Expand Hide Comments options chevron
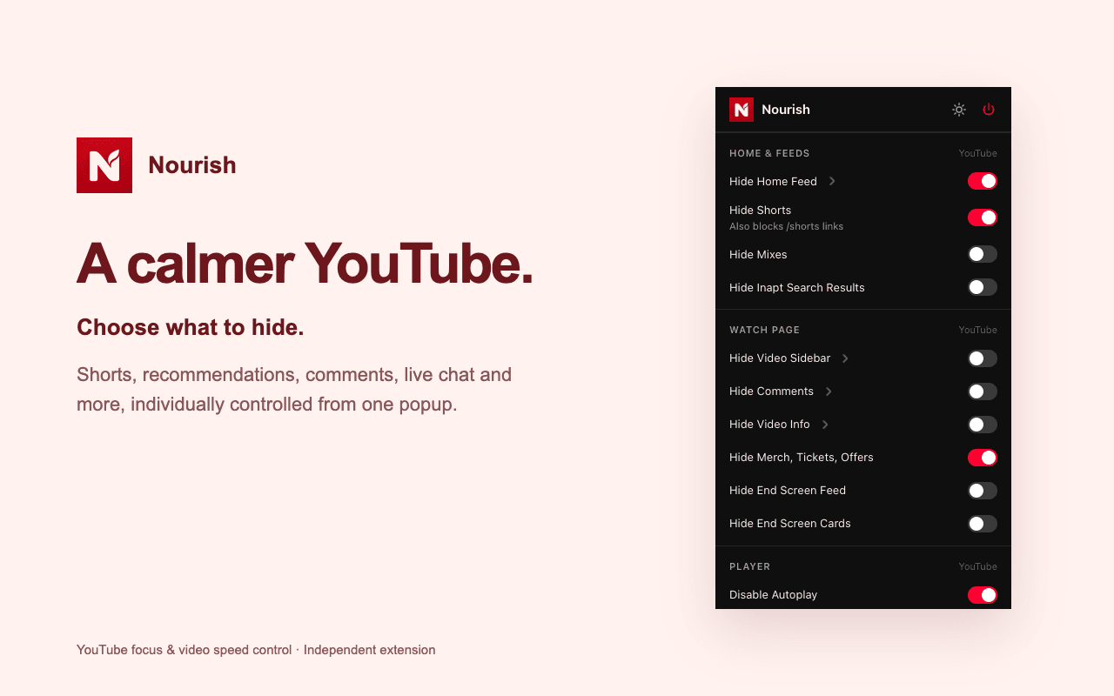This screenshot has width=1114, height=696. (829, 391)
